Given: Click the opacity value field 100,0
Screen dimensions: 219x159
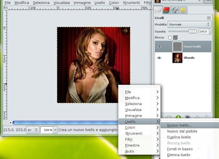Looking at the screenshot, I should [203, 31].
